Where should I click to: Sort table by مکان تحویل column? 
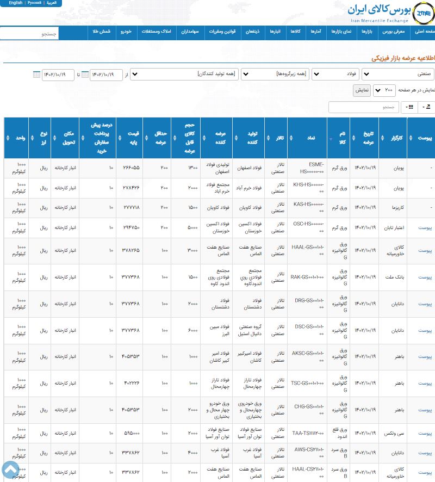pyautogui.click(x=54, y=138)
